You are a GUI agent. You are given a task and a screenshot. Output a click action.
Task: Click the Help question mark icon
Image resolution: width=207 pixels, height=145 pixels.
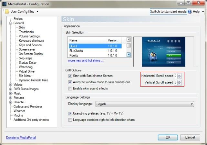190,12
